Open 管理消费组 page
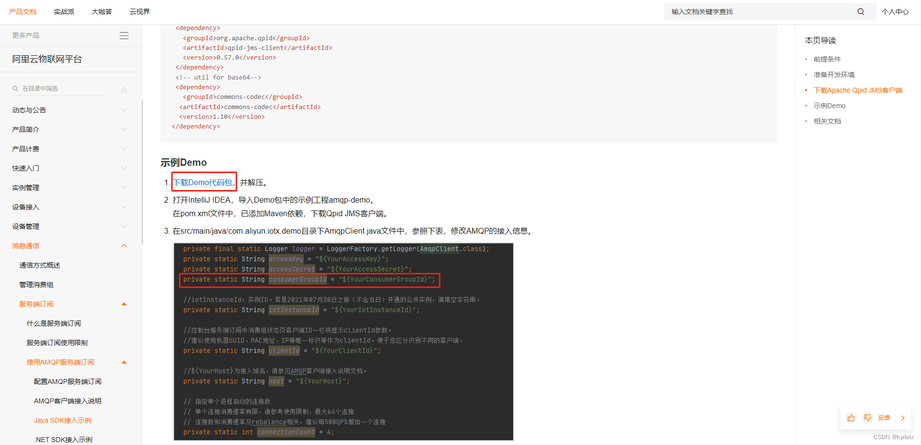 (36, 285)
